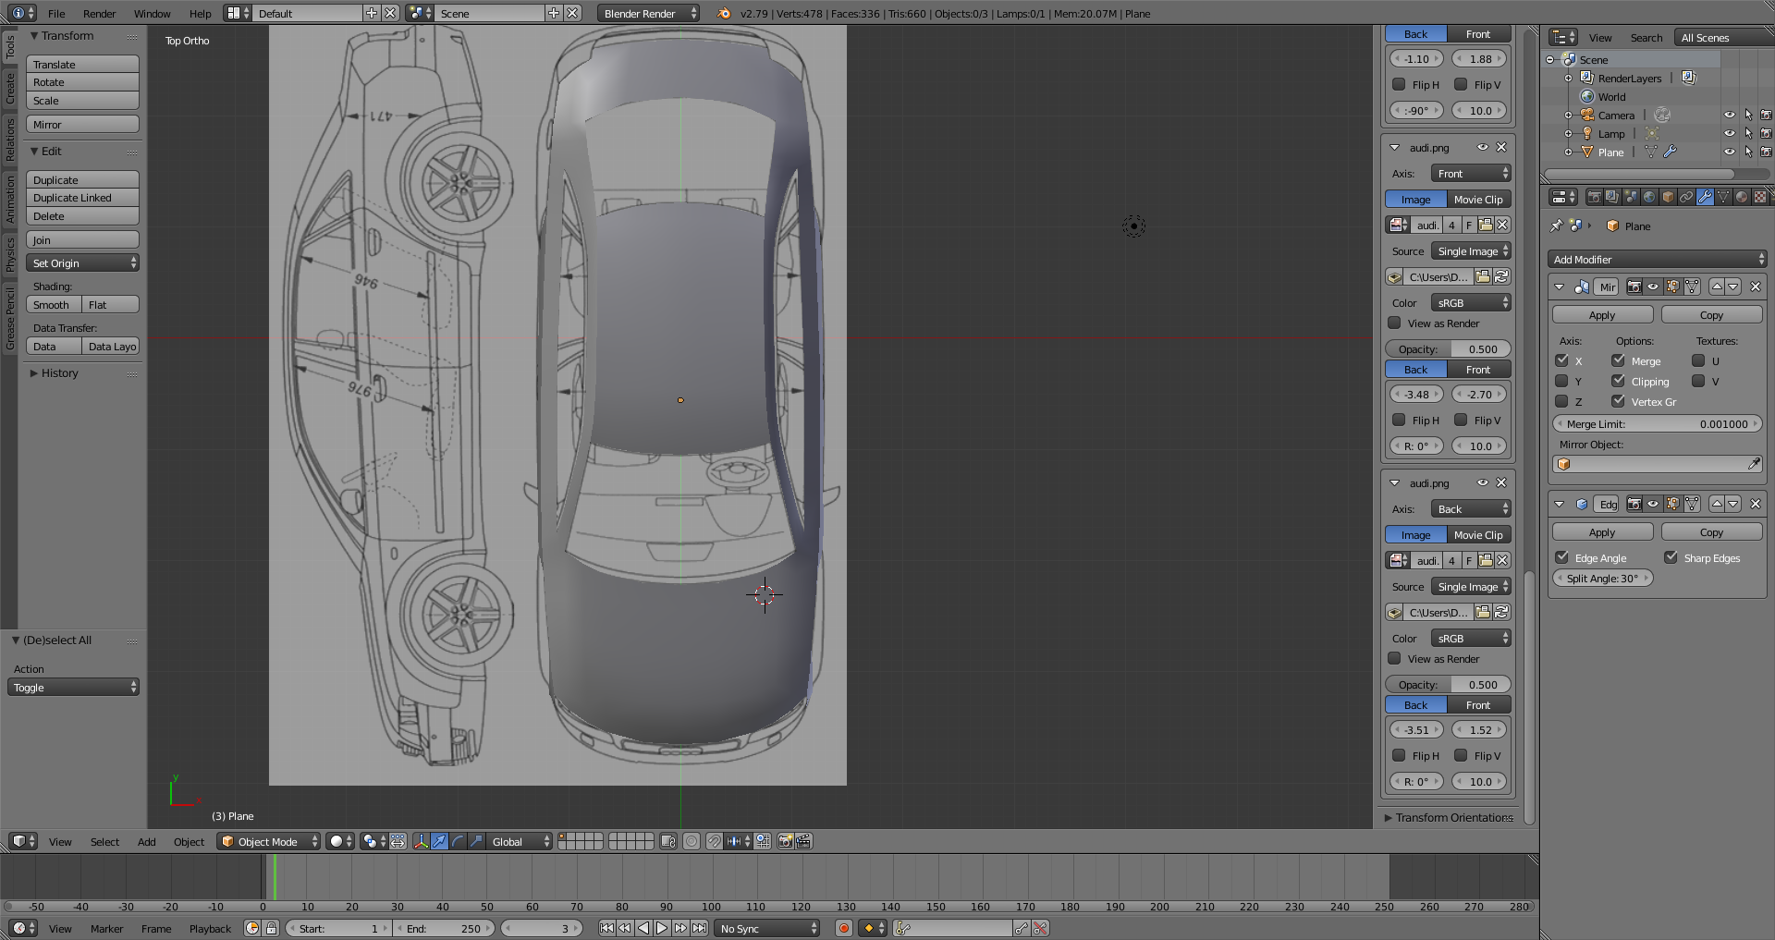The height and width of the screenshot is (940, 1775).
Task: Expand the History panel
Action: pyautogui.click(x=59, y=373)
